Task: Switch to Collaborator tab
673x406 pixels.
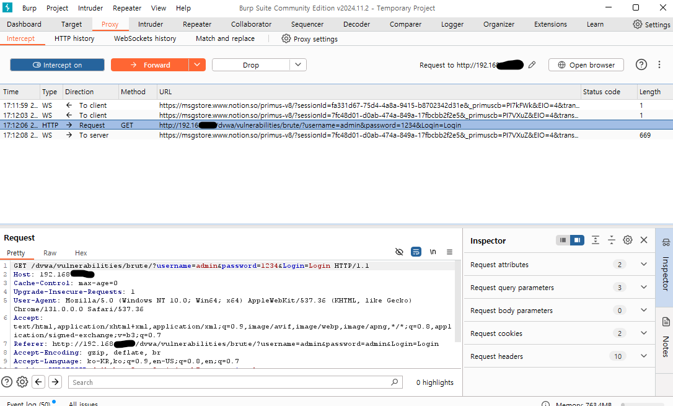Action: (251, 24)
